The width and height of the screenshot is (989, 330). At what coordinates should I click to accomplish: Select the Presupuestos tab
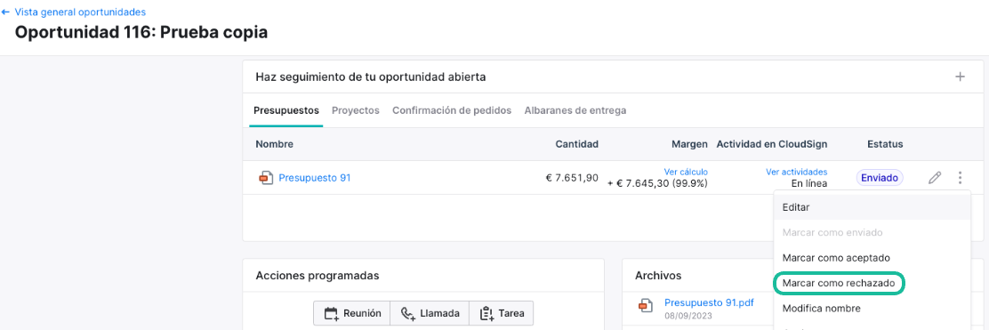coord(286,110)
